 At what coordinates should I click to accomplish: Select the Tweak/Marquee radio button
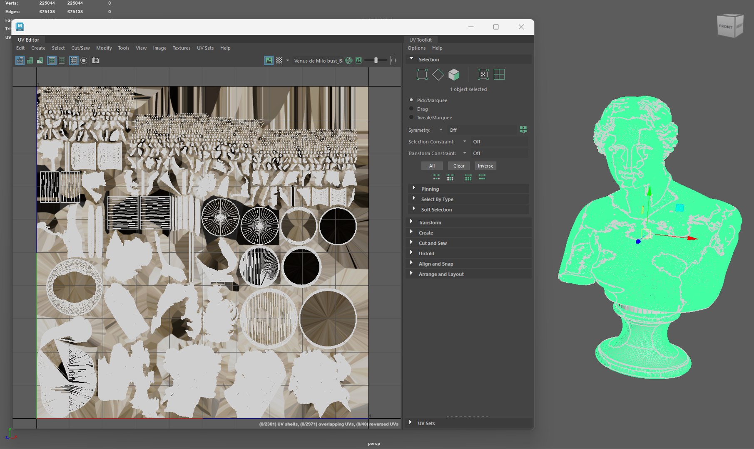(x=411, y=118)
